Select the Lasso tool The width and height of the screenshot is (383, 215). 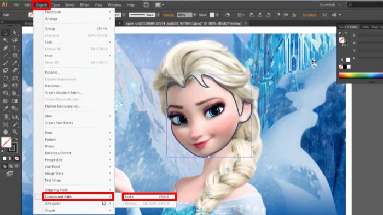click(x=15, y=40)
